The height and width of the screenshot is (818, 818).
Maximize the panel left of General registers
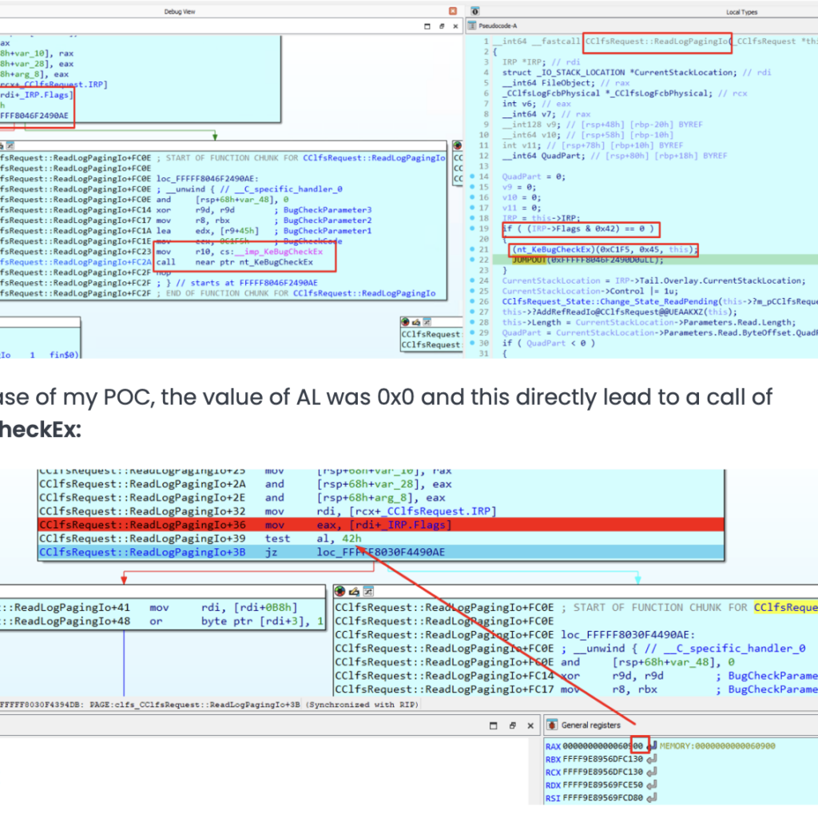[x=493, y=725]
